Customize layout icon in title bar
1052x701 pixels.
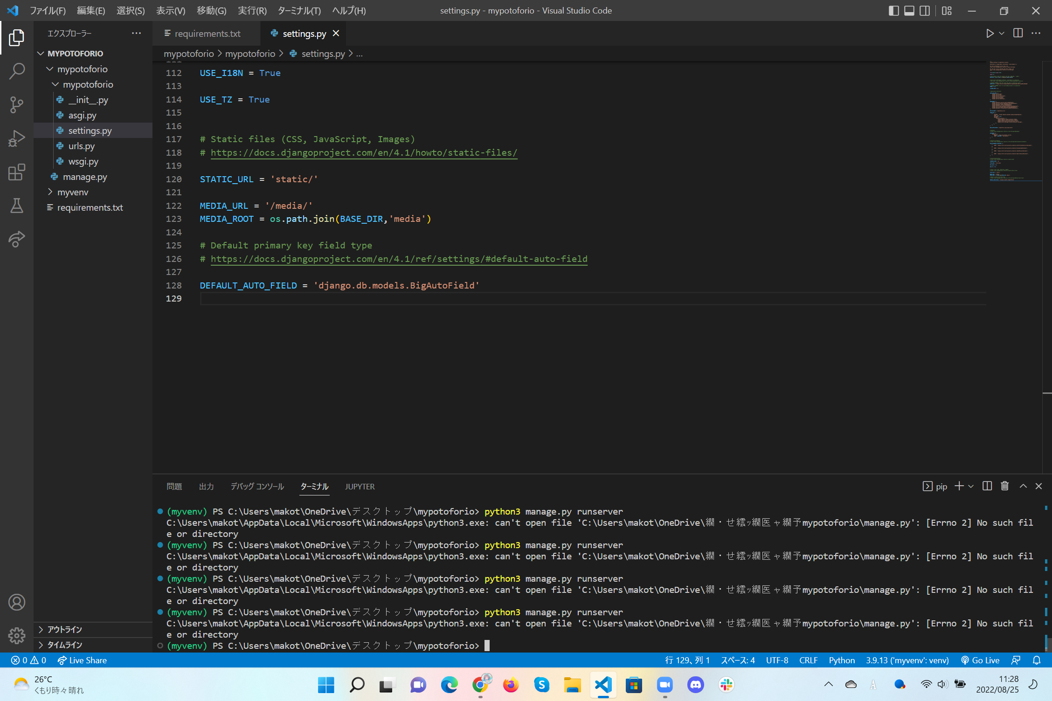coord(947,10)
